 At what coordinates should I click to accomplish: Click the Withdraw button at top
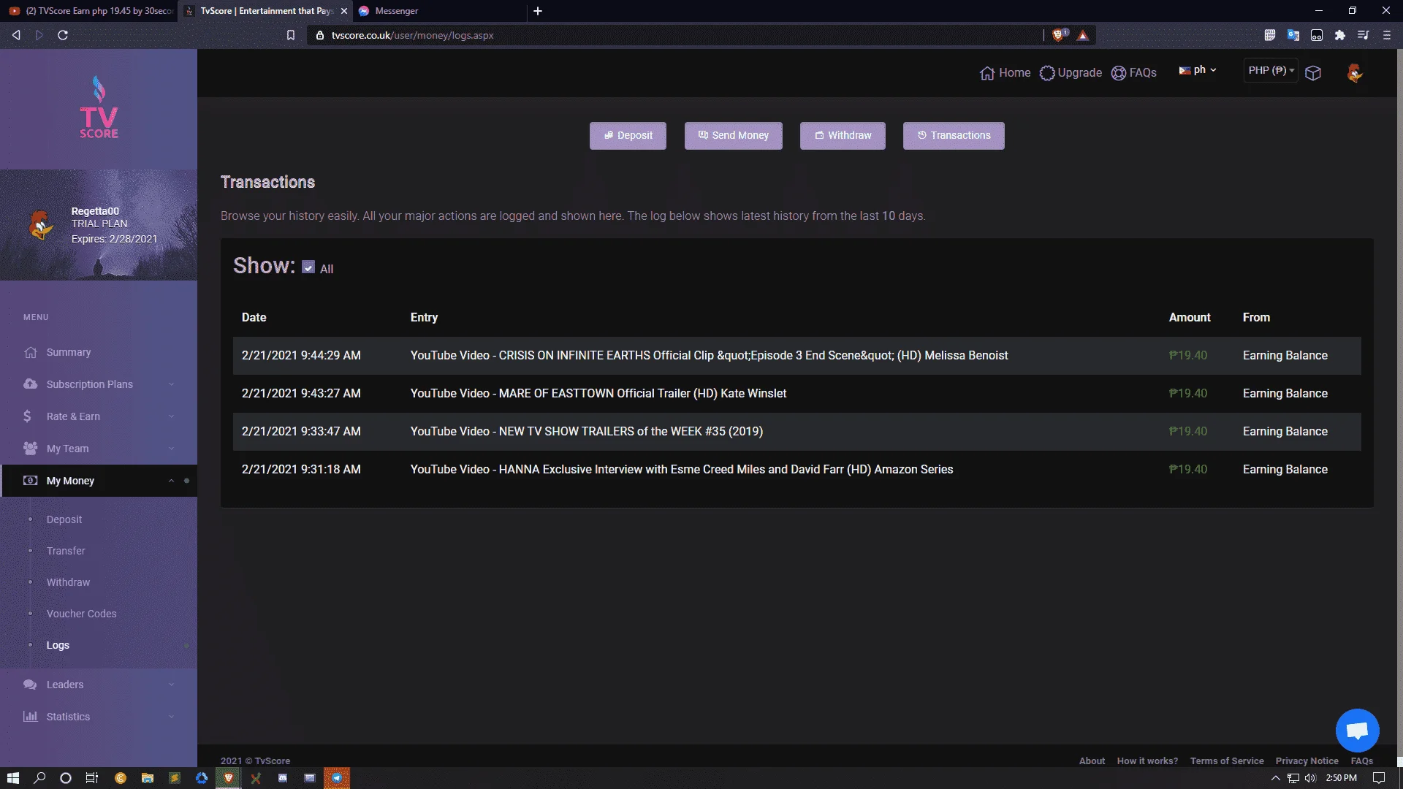click(843, 136)
